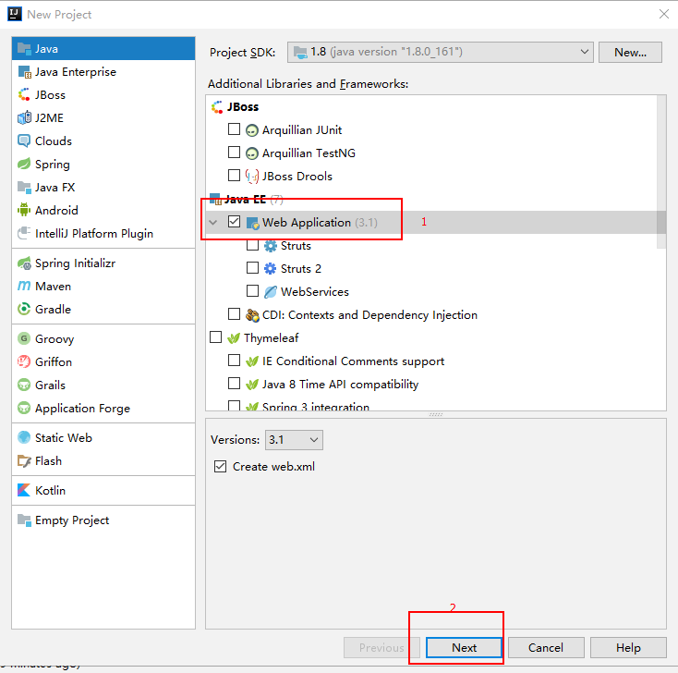Select the Clouds project icon
Image resolution: width=678 pixels, height=673 pixels.
[x=24, y=141]
